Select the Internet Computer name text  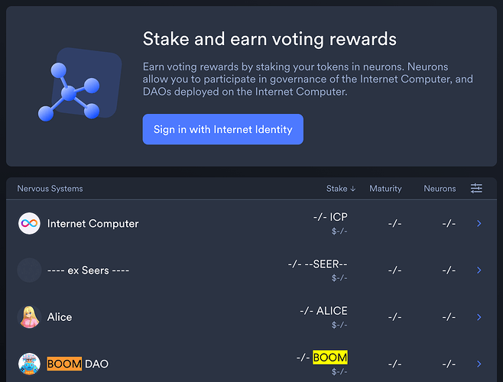93,224
